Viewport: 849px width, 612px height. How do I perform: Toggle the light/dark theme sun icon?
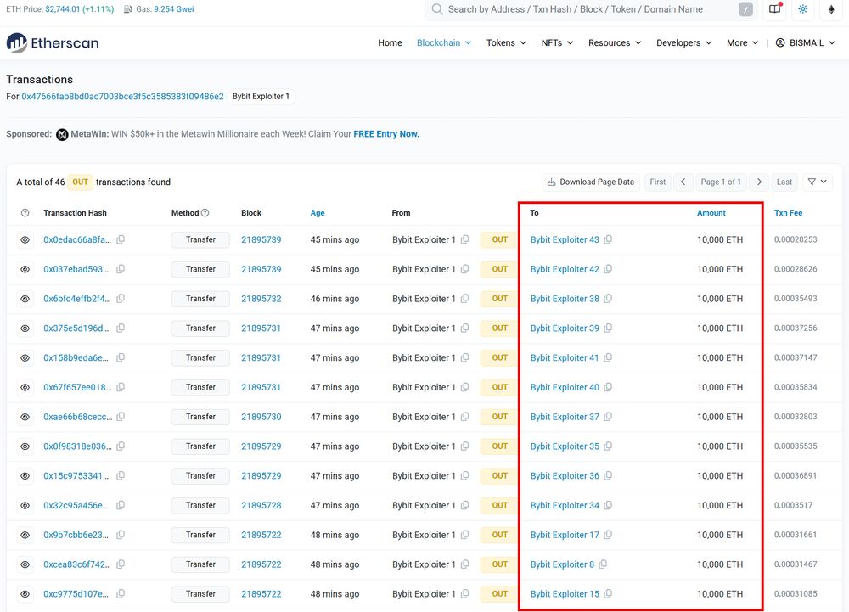point(803,9)
